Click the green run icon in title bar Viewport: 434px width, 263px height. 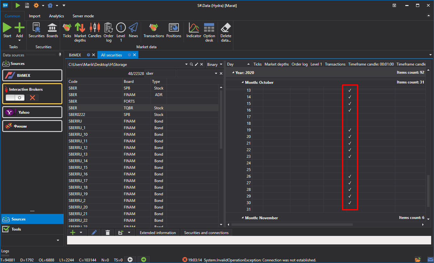[x=18, y=5]
